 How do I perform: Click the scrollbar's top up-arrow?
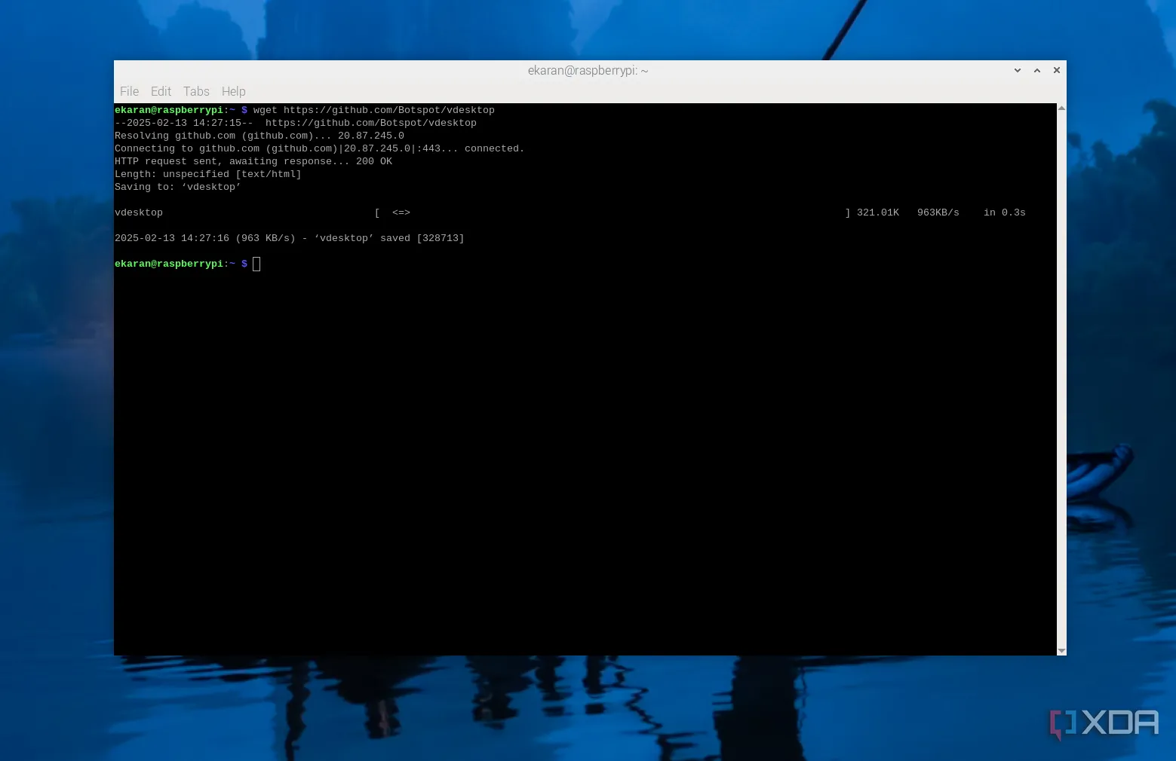(x=1061, y=108)
